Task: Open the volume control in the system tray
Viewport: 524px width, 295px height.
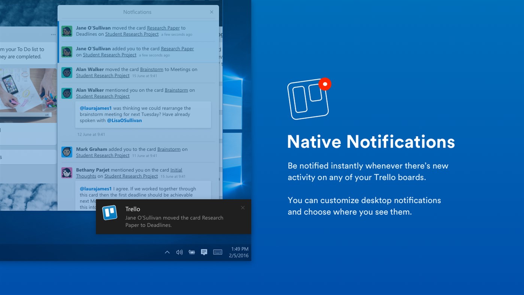Action: point(179,252)
